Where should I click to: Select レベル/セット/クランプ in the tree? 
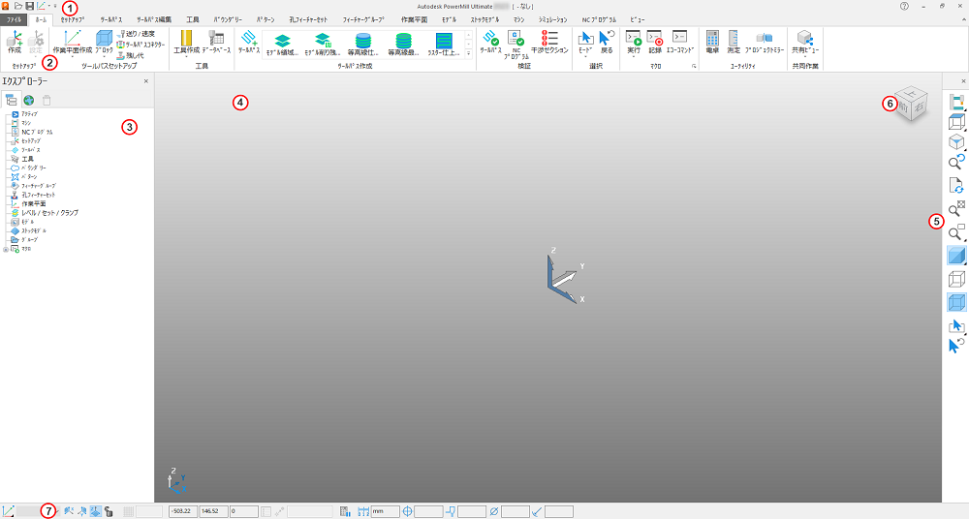(x=50, y=213)
